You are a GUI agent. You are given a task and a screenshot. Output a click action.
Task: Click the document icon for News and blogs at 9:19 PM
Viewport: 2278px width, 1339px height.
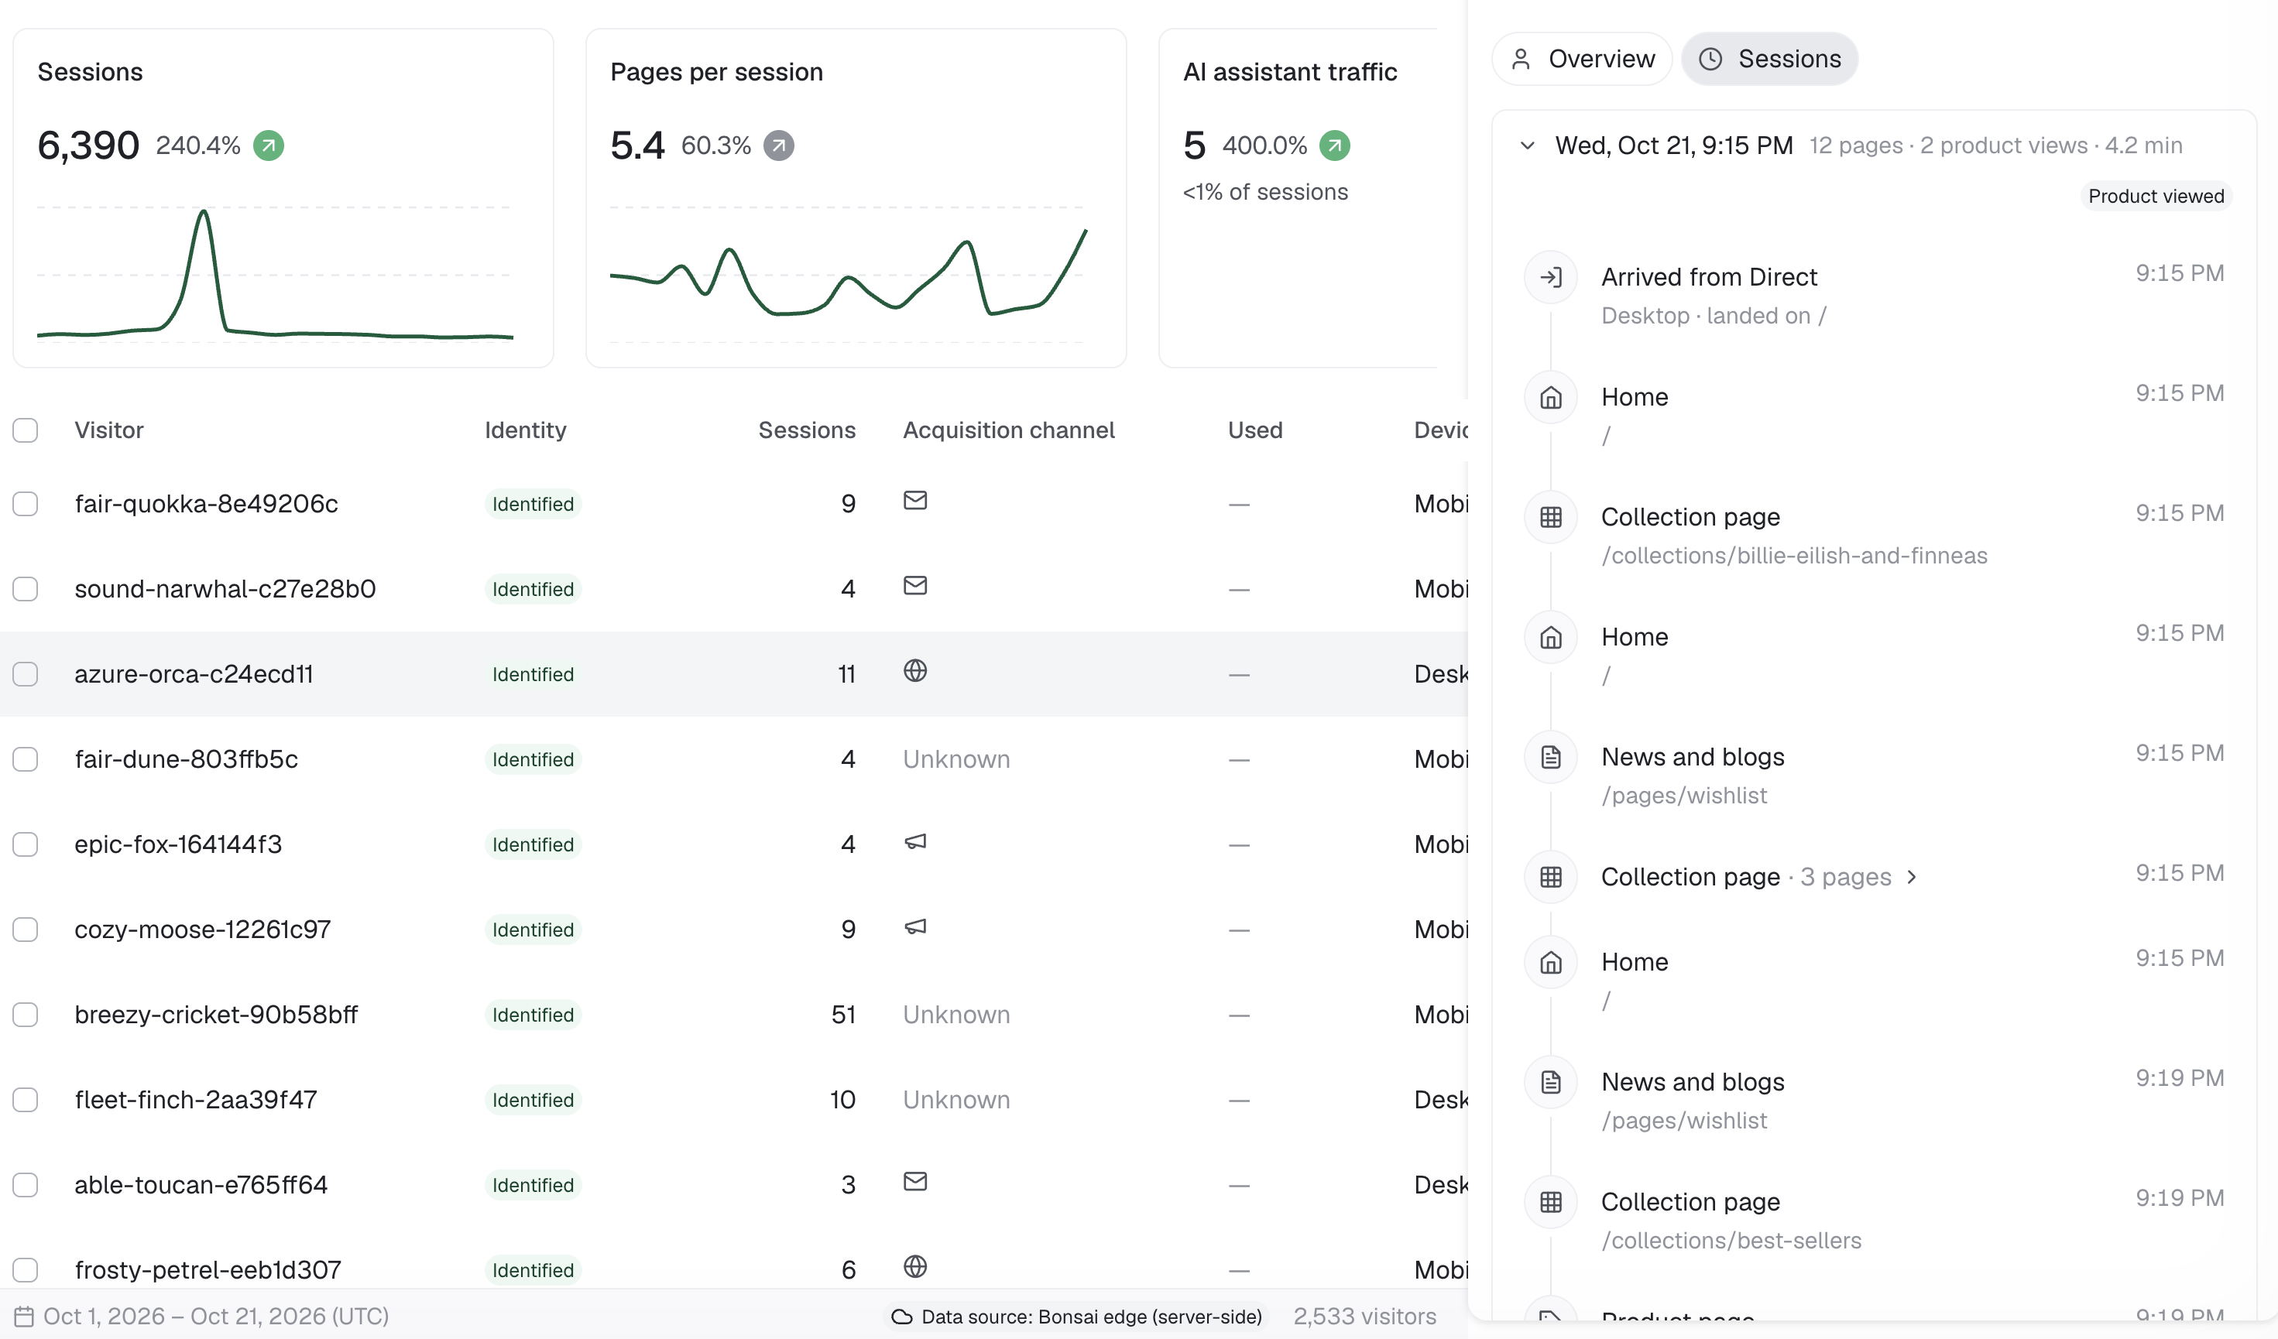click(x=1550, y=1082)
